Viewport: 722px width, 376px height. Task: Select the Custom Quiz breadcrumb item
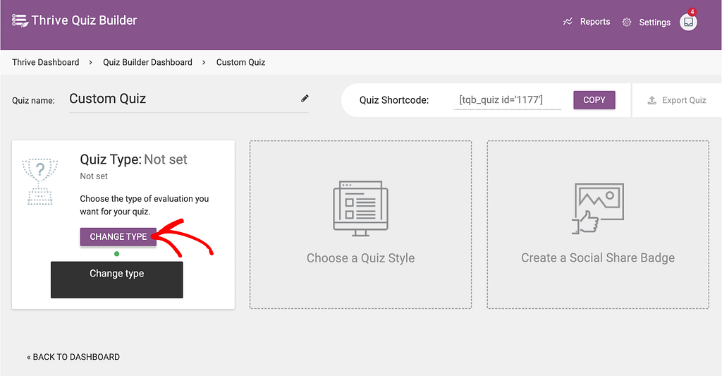pos(240,62)
